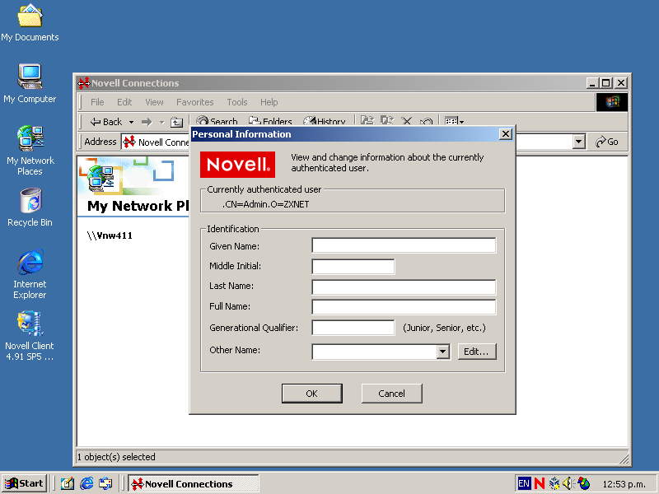Confirm with the OK button

click(312, 394)
